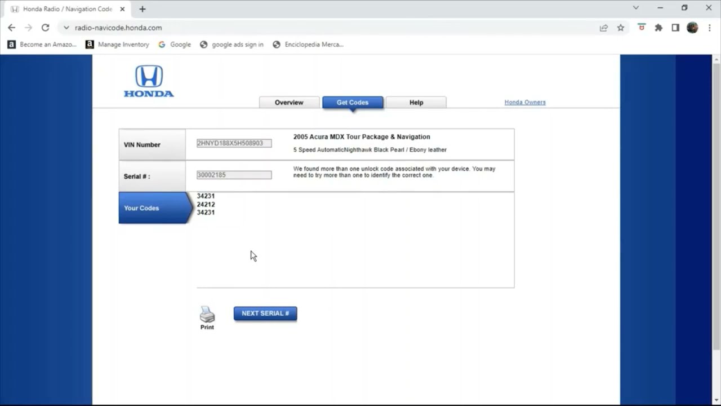721x406 pixels.
Task: Click 2005 Acura MDX Tour Package & Navigation text
Action: coord(362,137)
